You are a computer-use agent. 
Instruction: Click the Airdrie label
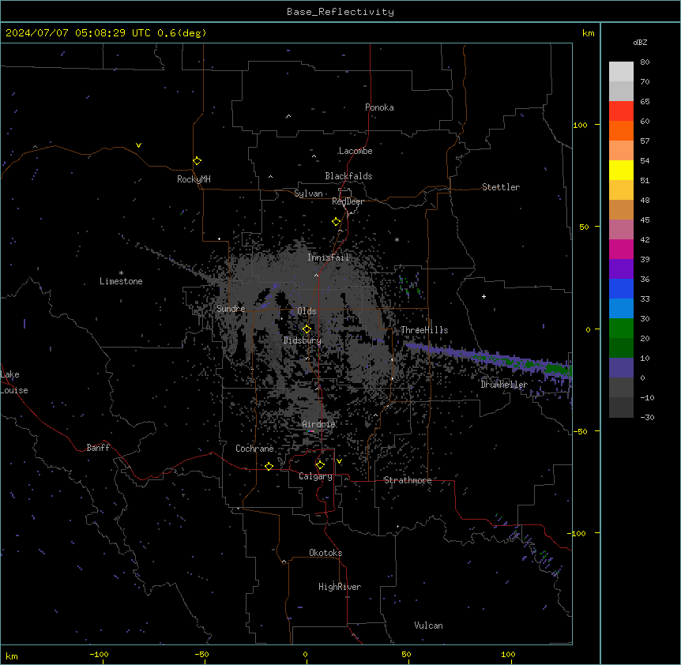318,424
